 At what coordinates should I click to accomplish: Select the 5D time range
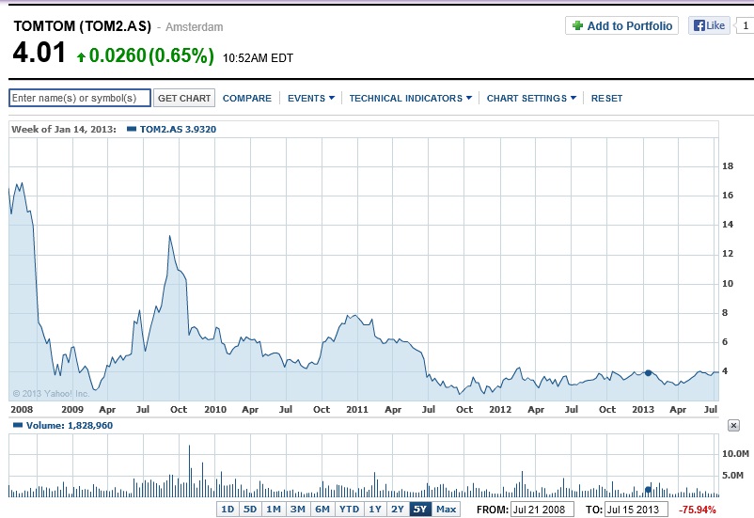tap(250, 509)
